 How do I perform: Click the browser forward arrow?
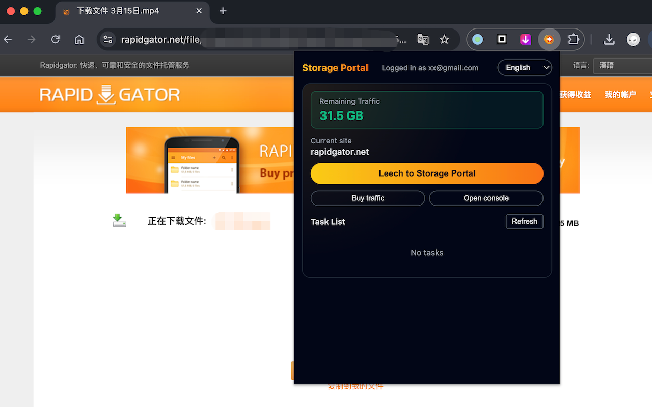[32, 39]
